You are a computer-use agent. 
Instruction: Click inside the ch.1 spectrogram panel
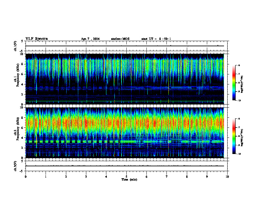pos(125,79)
